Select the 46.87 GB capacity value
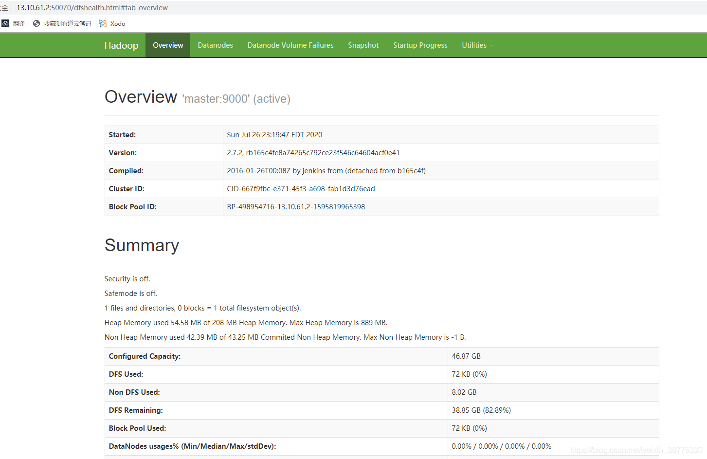Viewport: 707px width, 459px height. pyautogui.click(x=466, y=356)
